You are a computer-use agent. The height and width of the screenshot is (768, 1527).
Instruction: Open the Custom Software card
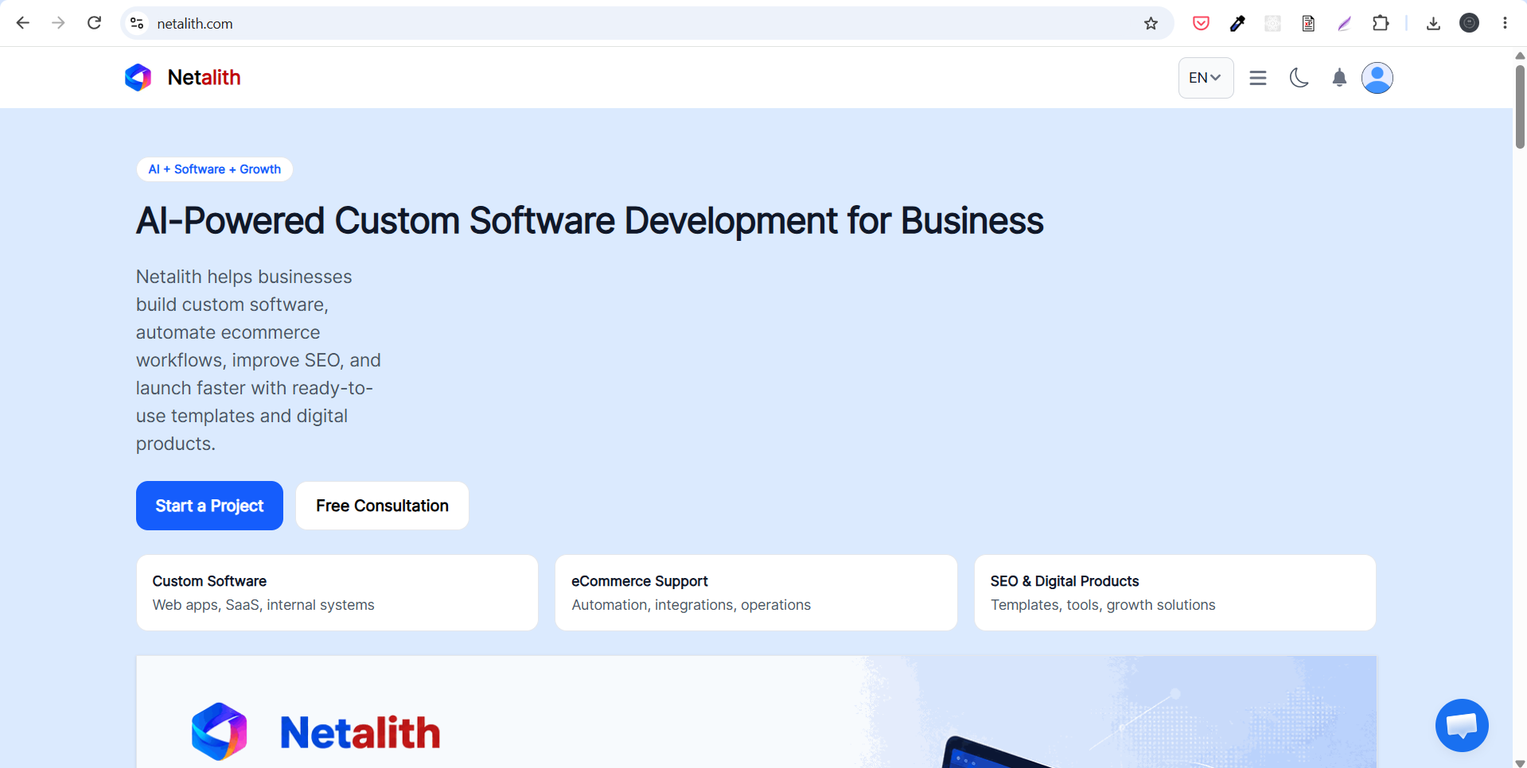pos(337,593)
